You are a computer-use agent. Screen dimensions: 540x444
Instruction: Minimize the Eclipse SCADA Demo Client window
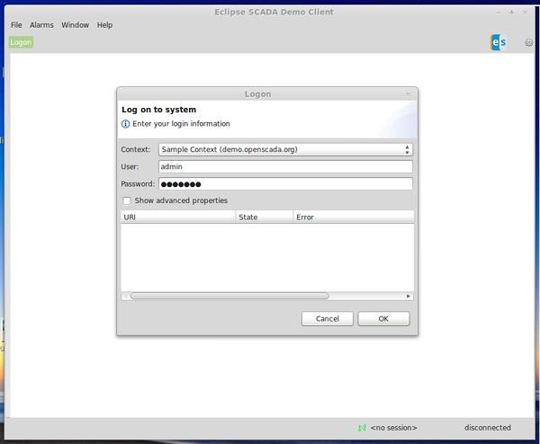click(499, 13)
